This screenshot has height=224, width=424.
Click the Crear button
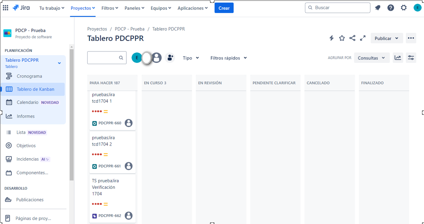click(224, 8)
